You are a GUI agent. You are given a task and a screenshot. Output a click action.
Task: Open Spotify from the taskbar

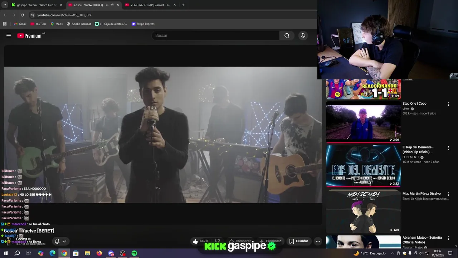[x=134, y=253]
